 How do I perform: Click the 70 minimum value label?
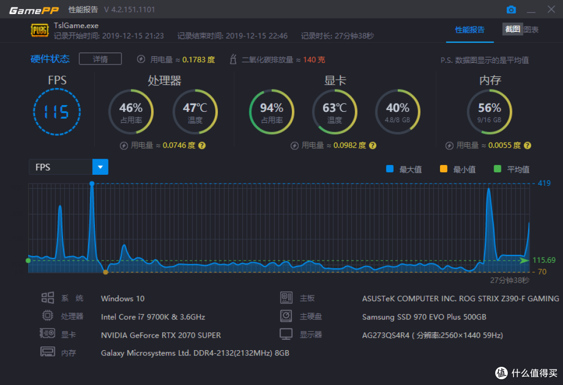(x=542, y=272)
